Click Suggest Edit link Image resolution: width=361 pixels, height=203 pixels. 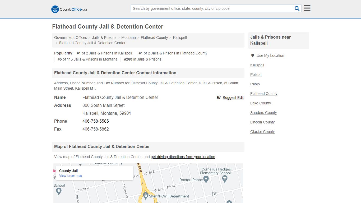tap(233, 98)
